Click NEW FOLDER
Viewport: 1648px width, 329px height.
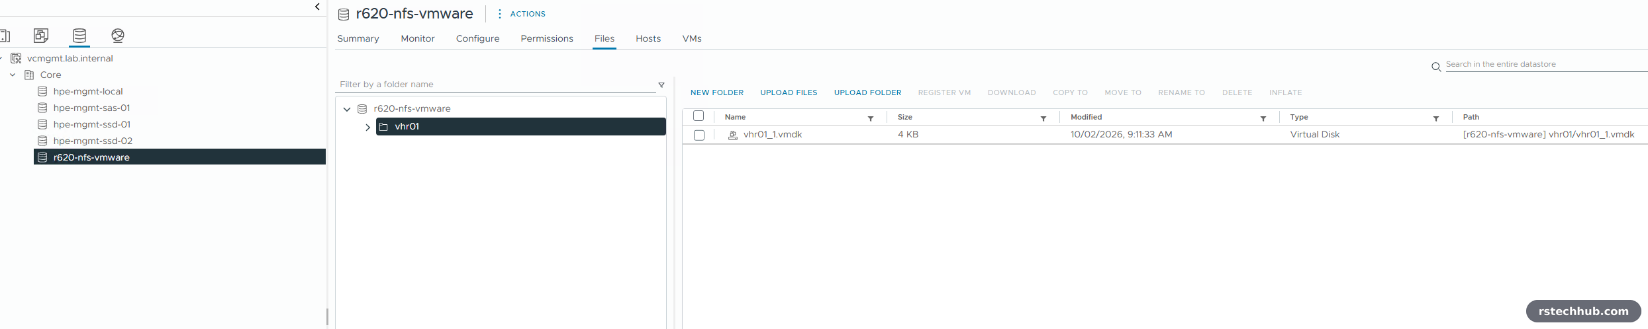pyautogui.click(x=717, y=92)
